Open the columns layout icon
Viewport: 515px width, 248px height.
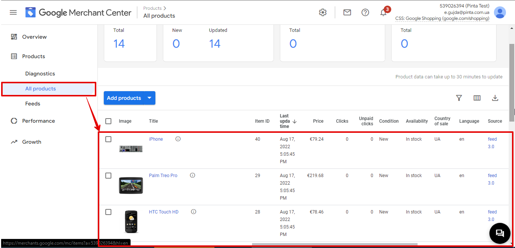[477, 98]
